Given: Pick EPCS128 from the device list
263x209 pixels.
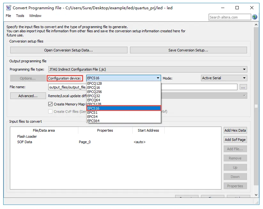Looking at the screenshot, I should point(124,104).
